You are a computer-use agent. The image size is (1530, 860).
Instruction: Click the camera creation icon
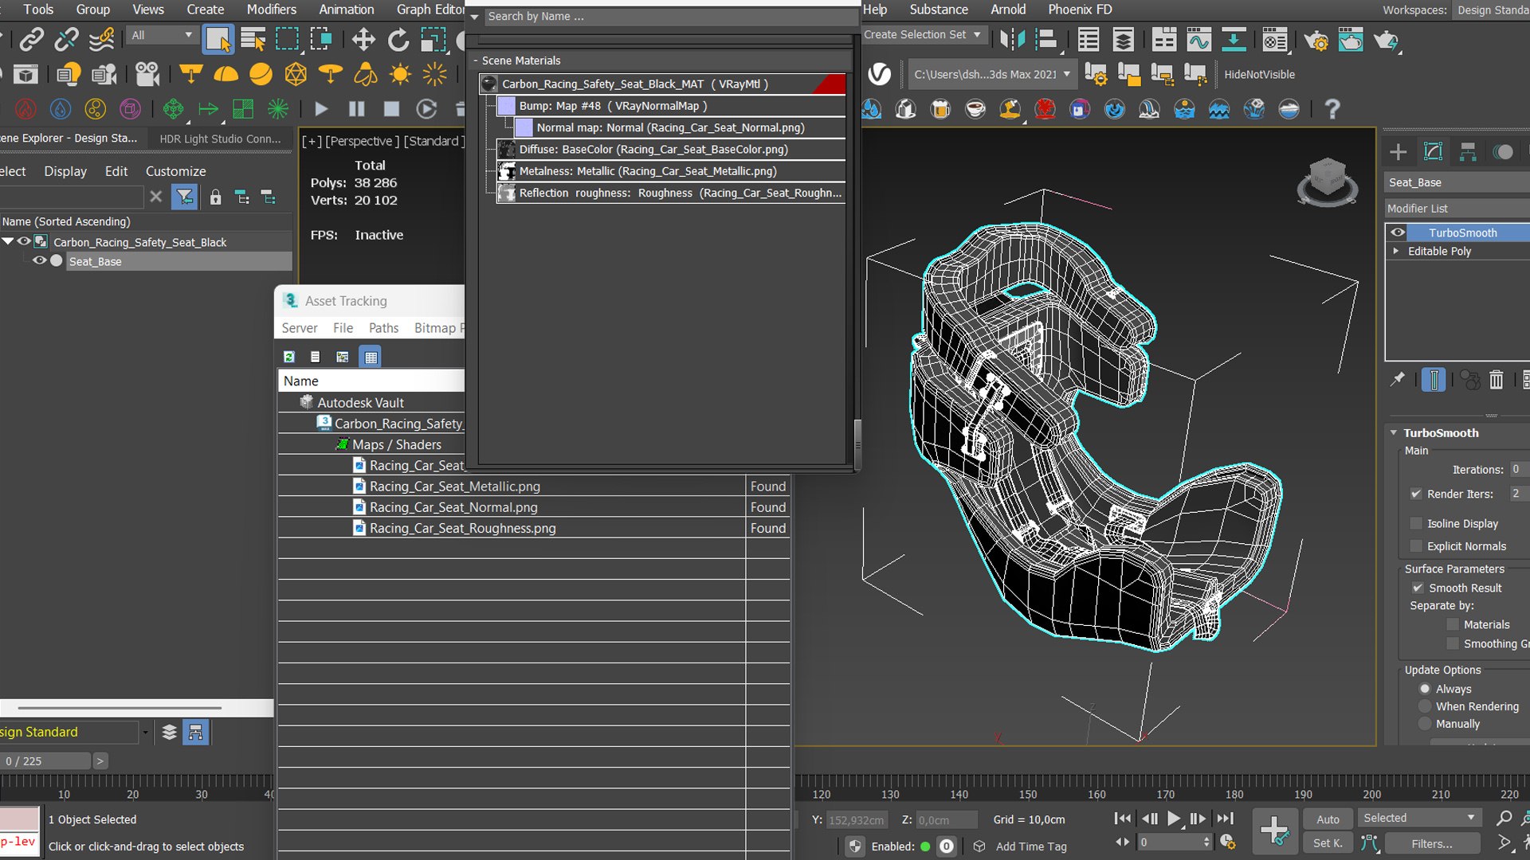[x=147, y=75]
